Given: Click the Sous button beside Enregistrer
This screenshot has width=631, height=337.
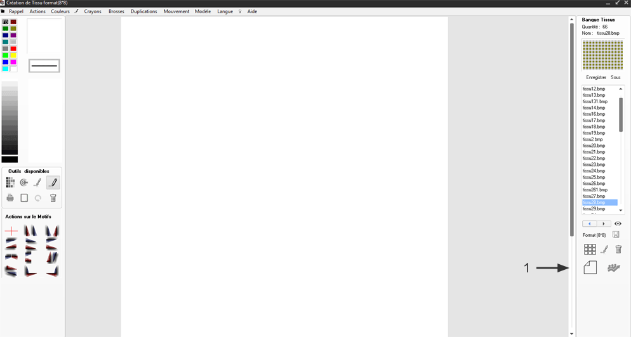Looking at the screenshot, I should [x=616, y=77].
